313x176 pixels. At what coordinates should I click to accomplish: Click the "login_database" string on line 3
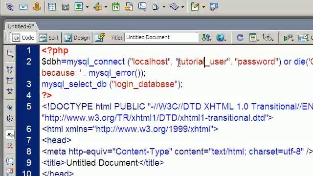[x=145, y=84]
